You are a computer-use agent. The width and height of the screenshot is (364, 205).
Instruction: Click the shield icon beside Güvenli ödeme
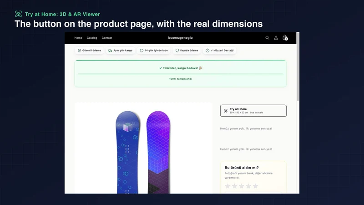[79, 51]
